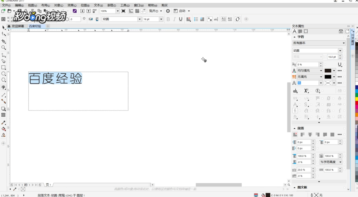Open the 无填充 background fill dropdown
The image size is (358, 197).
[310, 77]
